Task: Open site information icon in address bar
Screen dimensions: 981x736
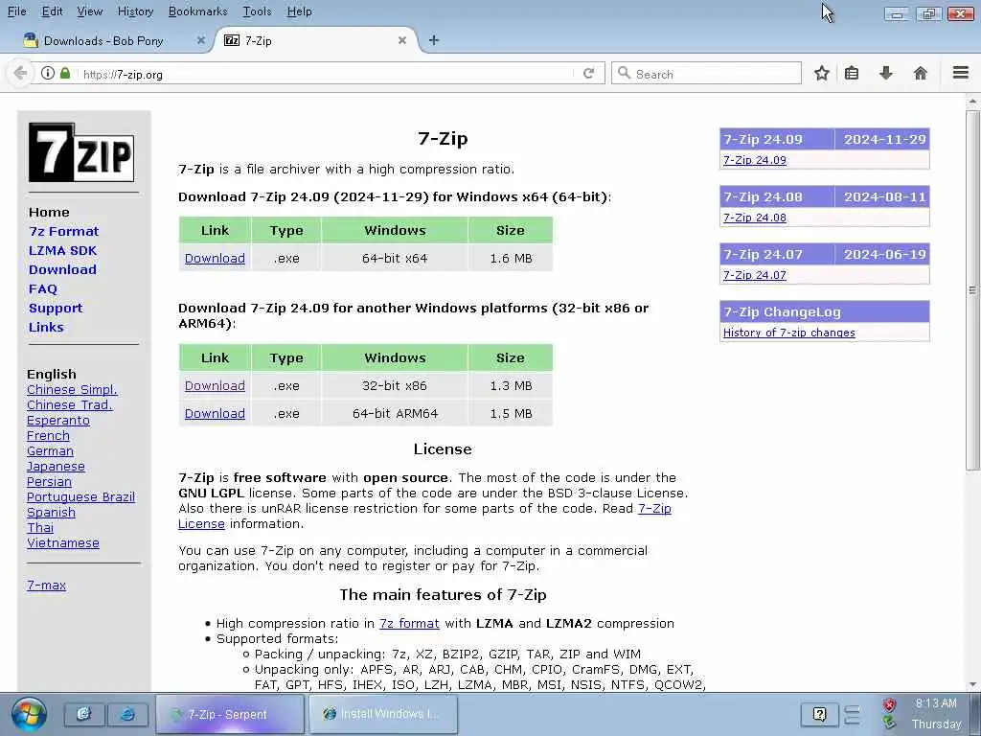Action: 48,73
